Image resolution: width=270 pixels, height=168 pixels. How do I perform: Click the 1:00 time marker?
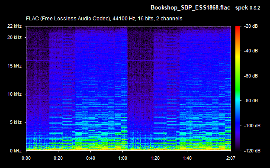coord(122,158)
